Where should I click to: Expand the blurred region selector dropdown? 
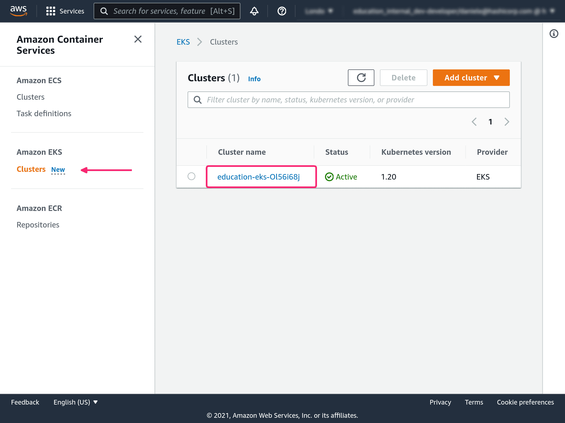click(319, 11)
